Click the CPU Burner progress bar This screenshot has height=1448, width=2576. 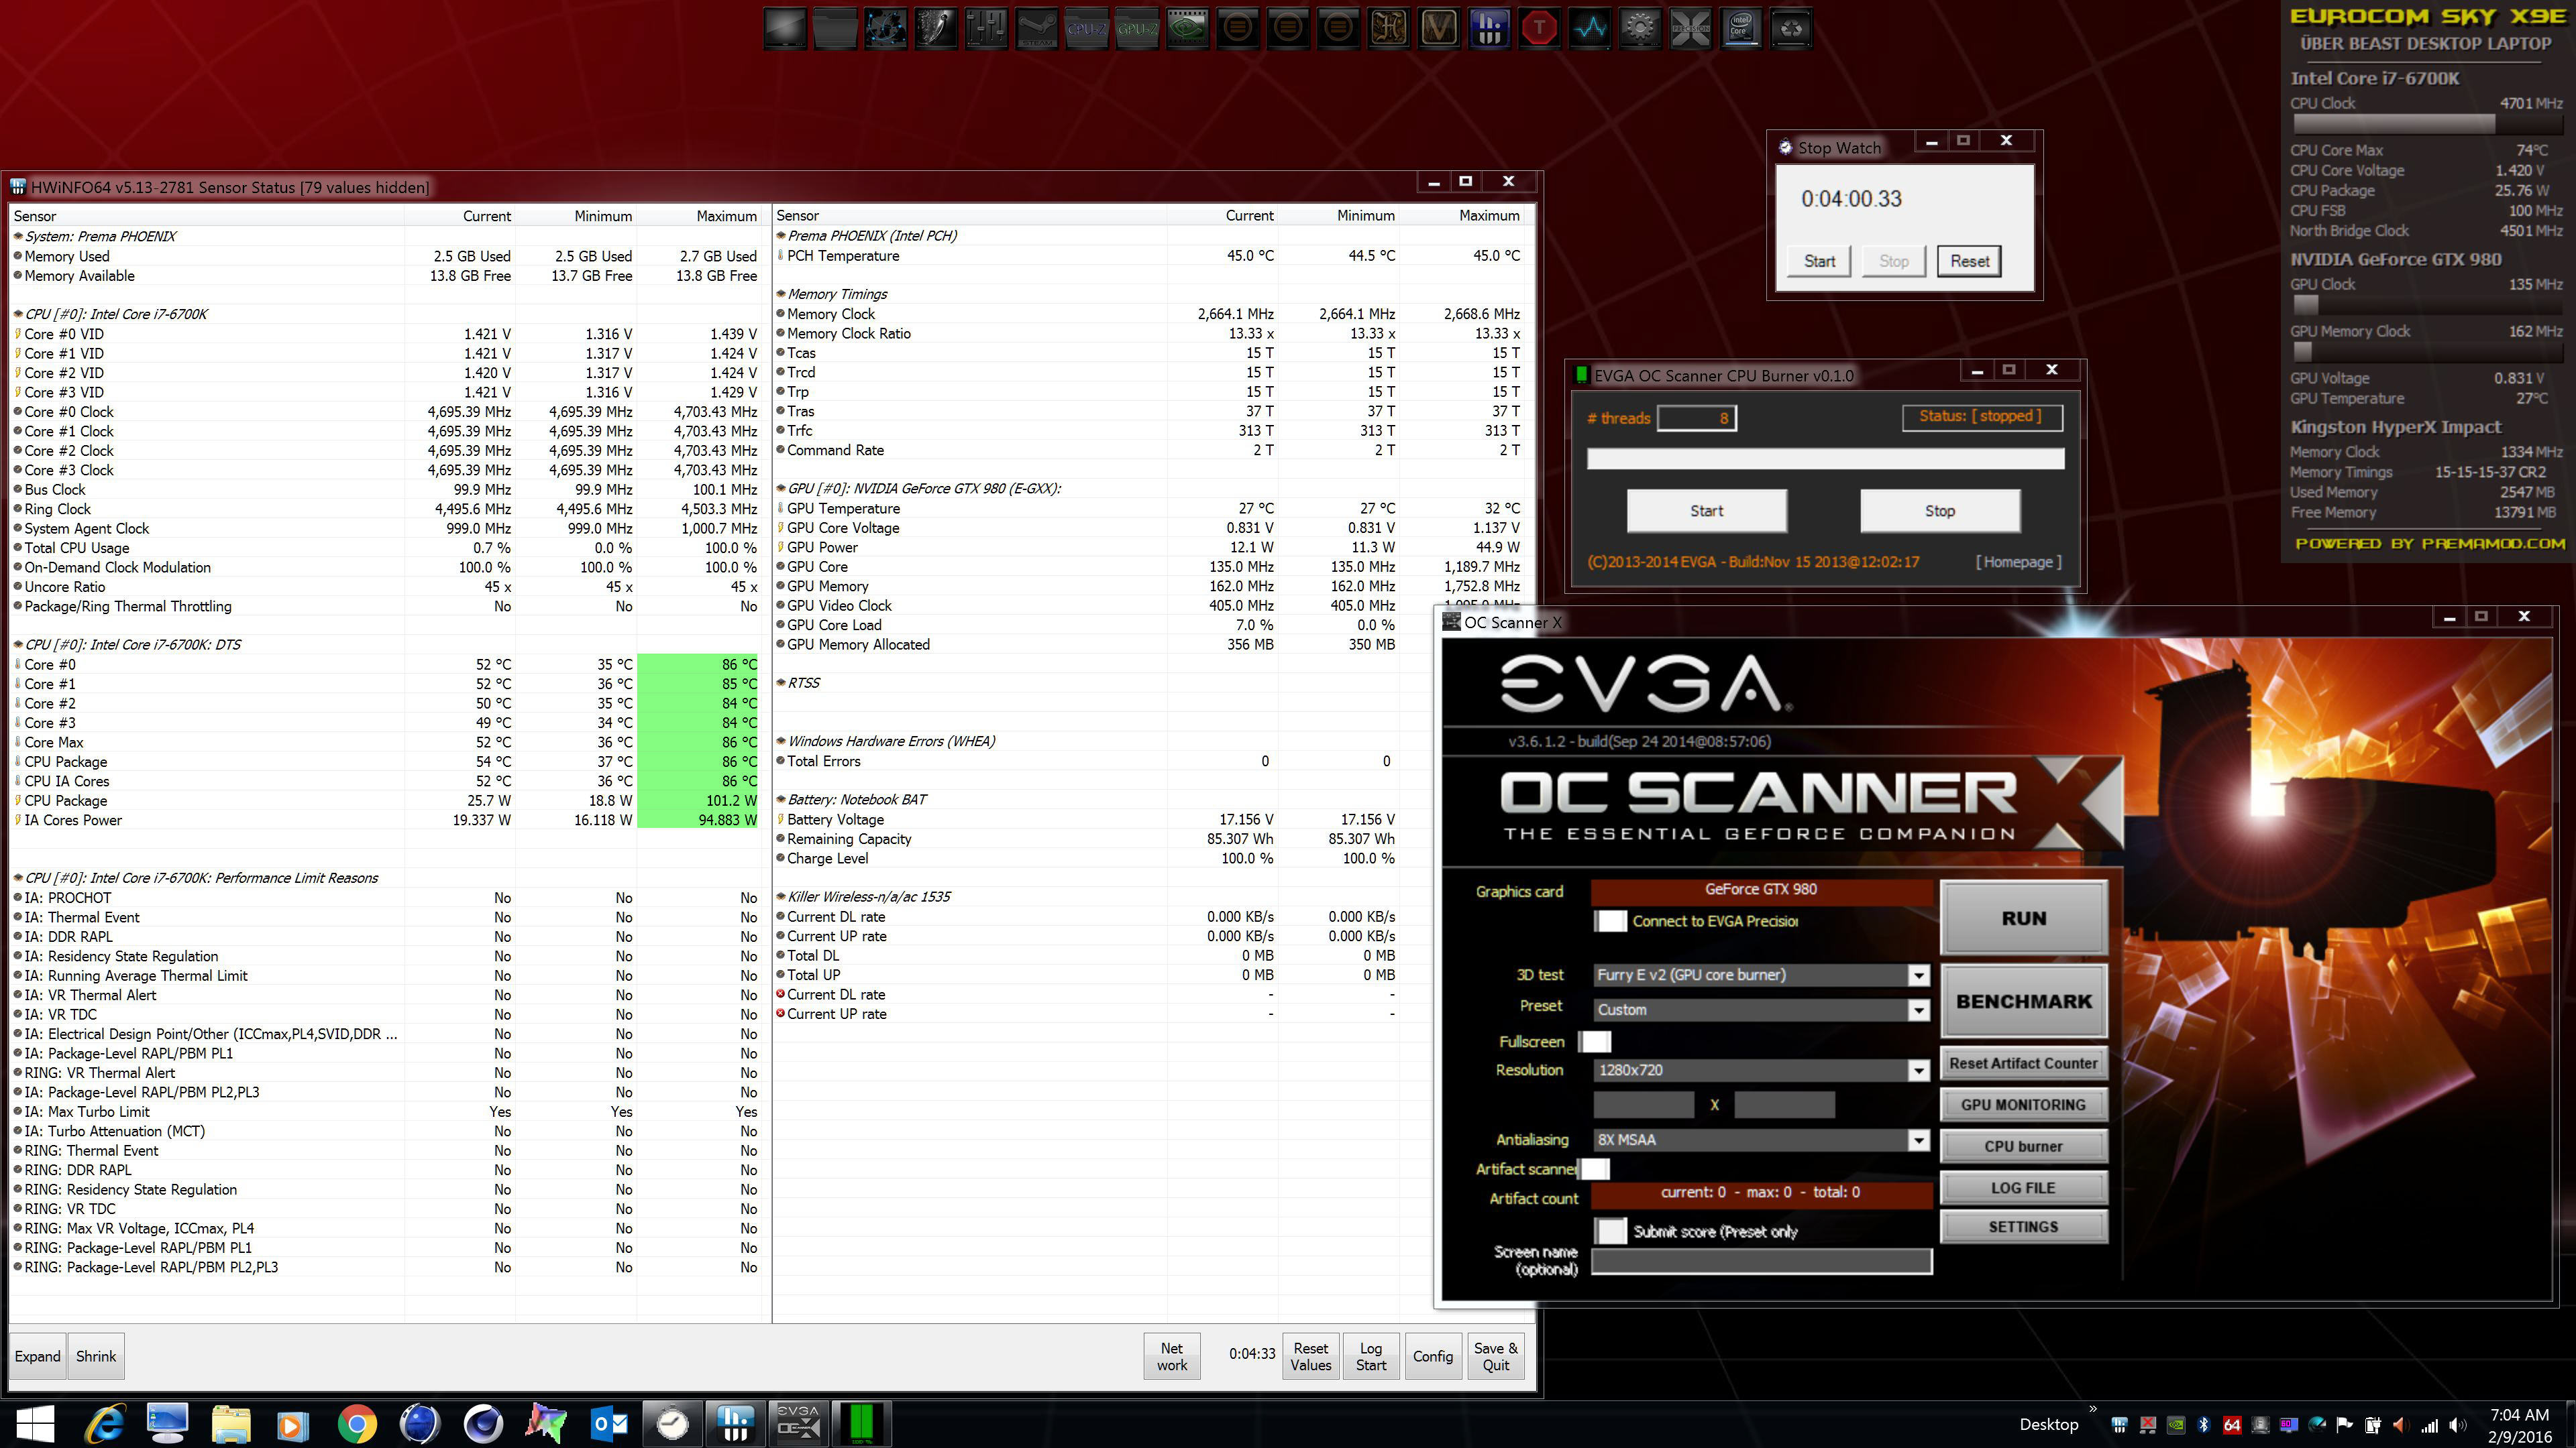point(1825,459)
